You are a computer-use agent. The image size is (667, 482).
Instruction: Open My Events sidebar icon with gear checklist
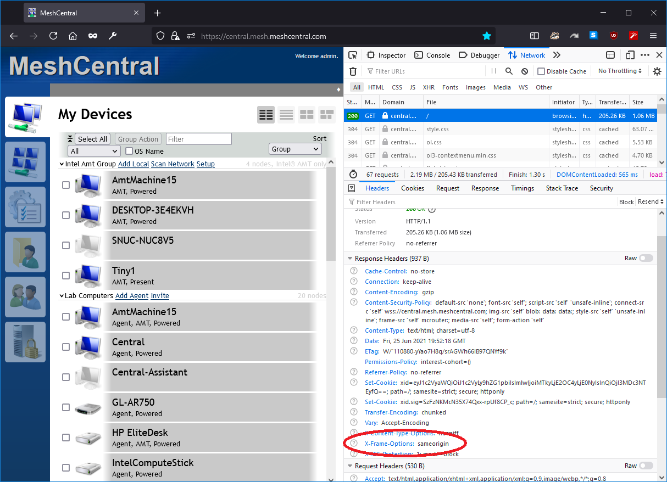[25, 207]
